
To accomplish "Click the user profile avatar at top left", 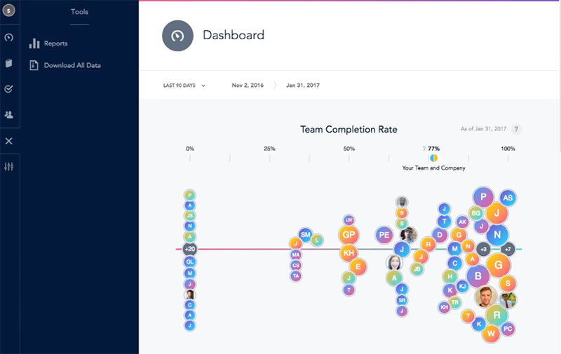I will (9, 11).
